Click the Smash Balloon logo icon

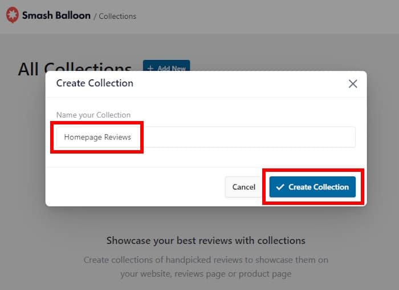tap(12, 15)
